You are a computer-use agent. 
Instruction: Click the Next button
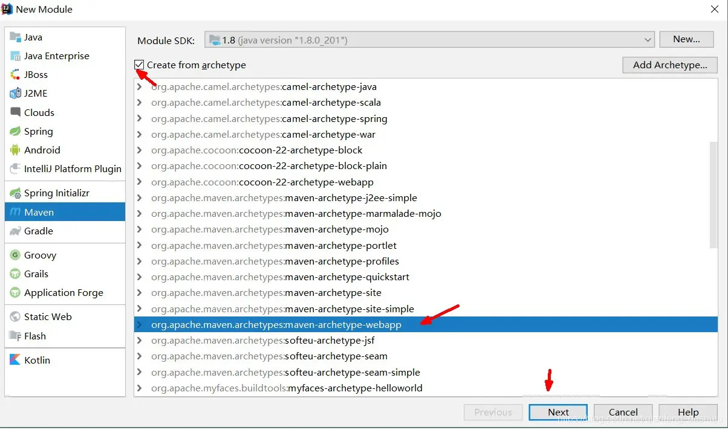pos(558,412)
